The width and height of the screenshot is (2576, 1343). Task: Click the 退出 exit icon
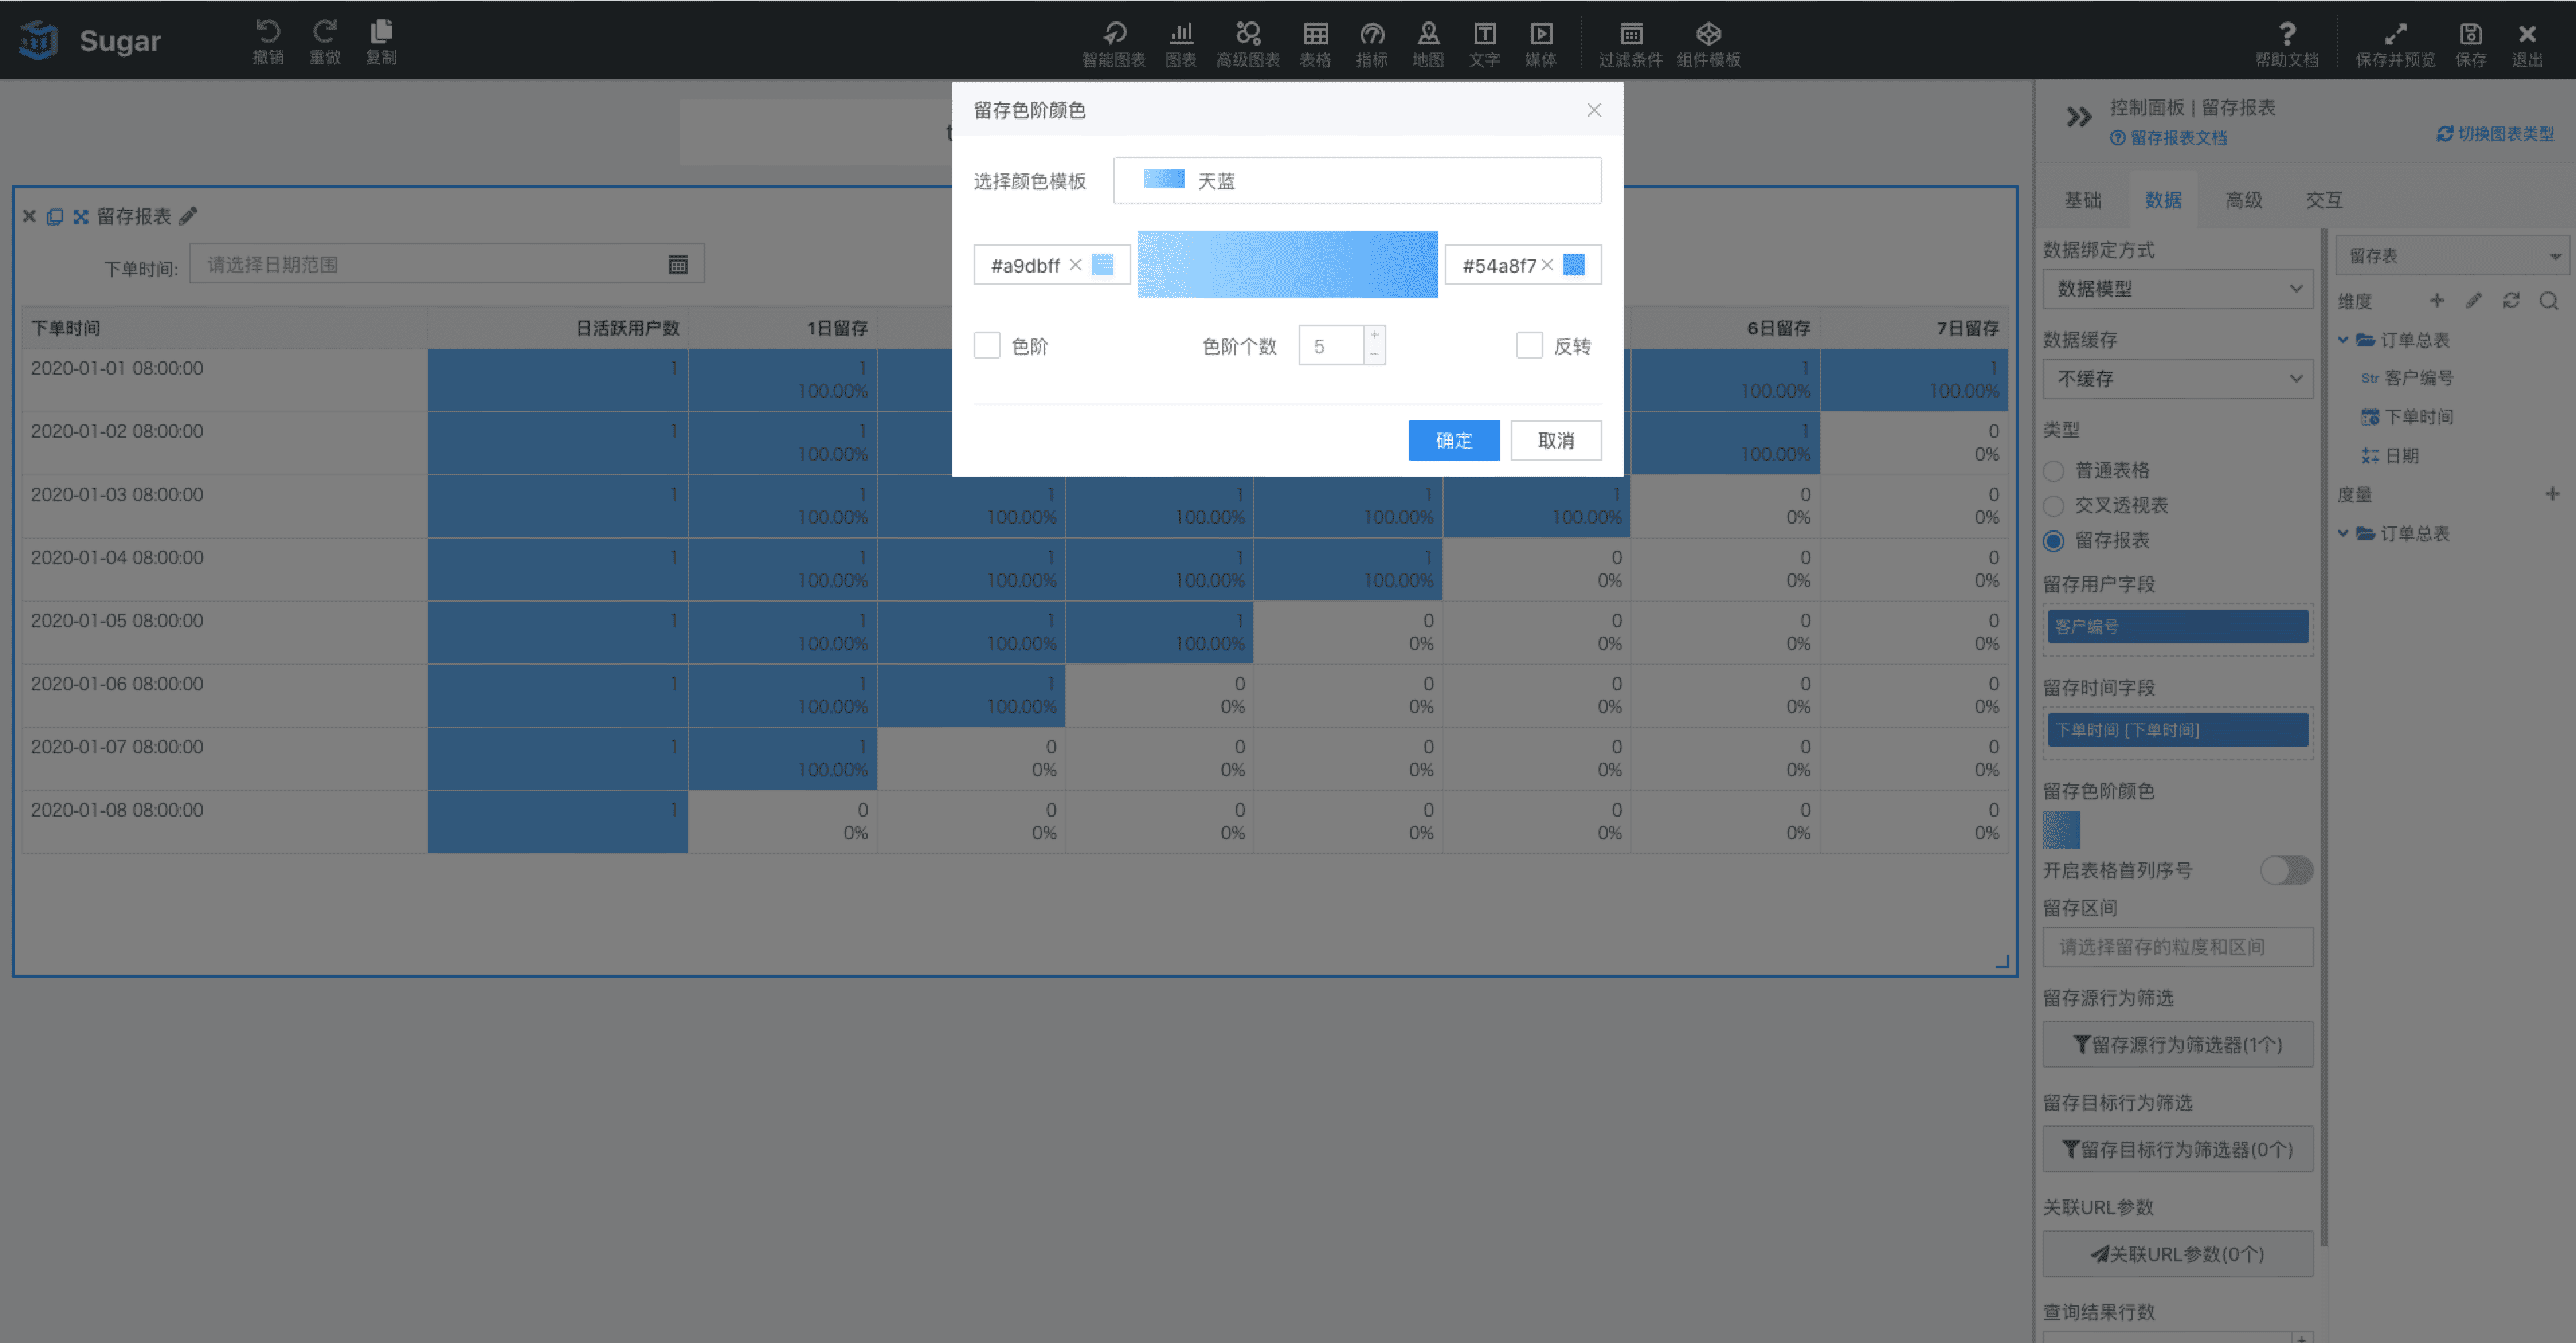tap(2527, 44)
